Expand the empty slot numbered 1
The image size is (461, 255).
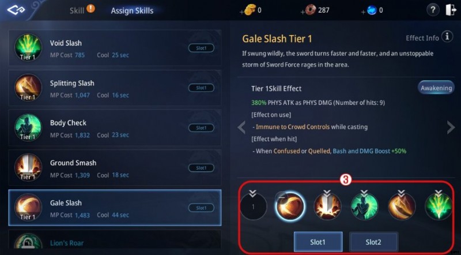[x=253, y=206]
